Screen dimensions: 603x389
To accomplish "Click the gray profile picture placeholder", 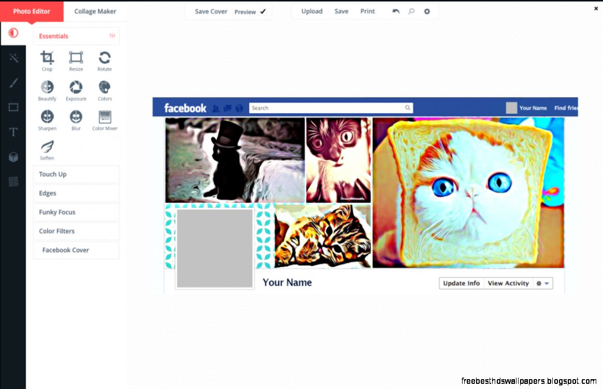I will tap(214, 248).
